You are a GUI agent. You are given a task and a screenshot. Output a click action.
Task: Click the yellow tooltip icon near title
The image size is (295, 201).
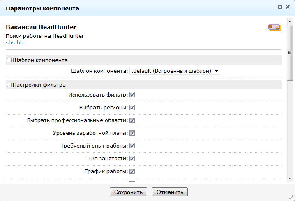tap(274, 28)
